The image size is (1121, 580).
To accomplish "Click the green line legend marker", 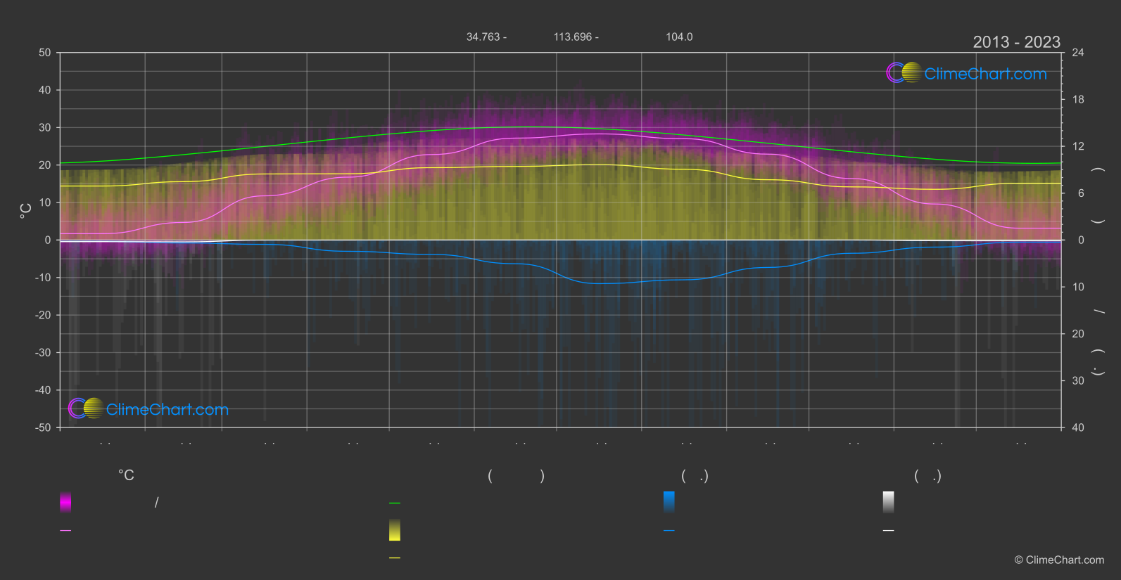I will (395, 503).
